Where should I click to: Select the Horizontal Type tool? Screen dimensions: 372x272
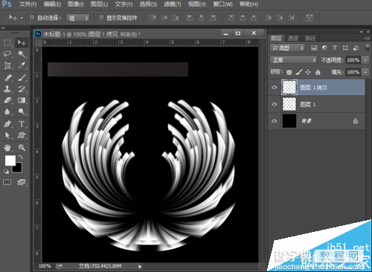[x=22, y=123]
